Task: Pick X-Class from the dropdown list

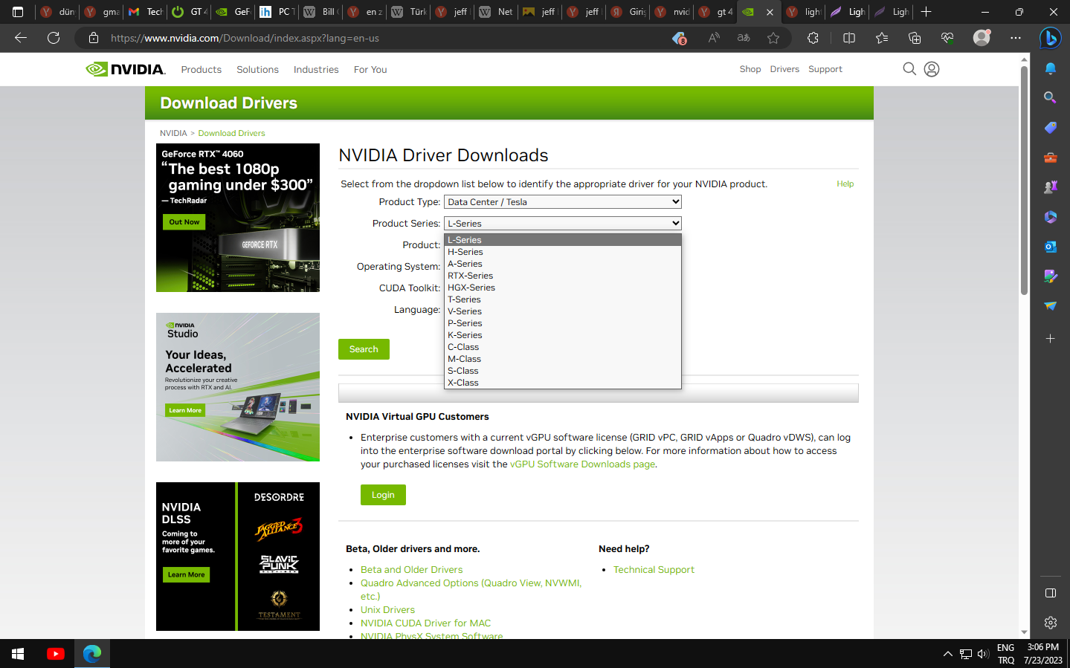Action: [463, 383]
